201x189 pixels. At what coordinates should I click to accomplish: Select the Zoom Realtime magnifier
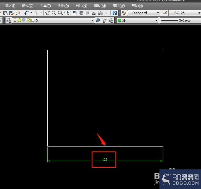point(54,13)
